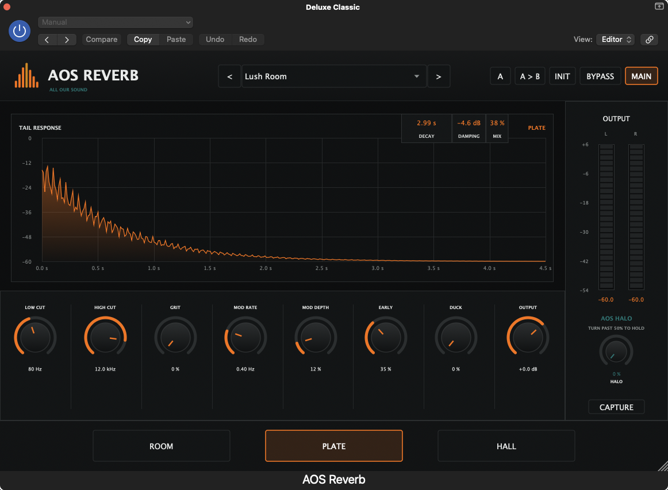Click the Compare button
Image resolution: width=668 pixels, height=490 pixels.
point(101,39)
